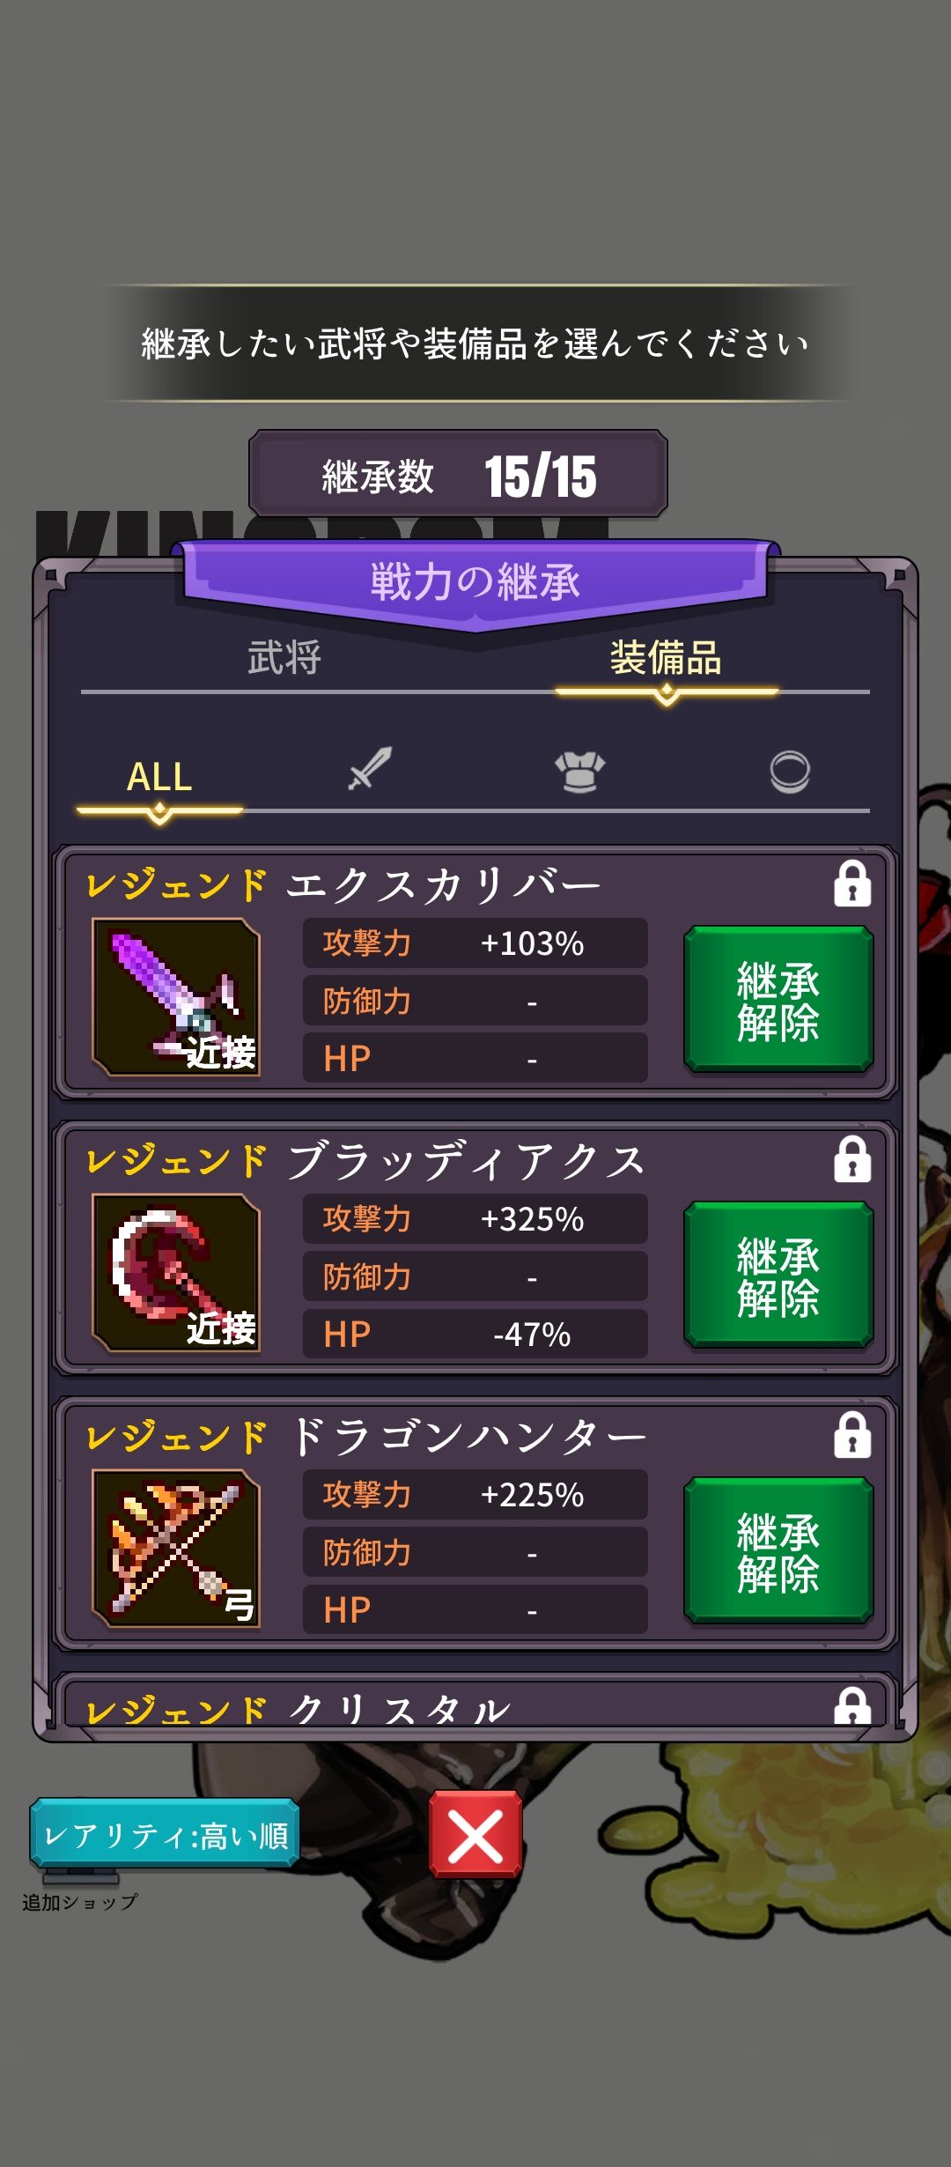Screen dimensions: 951x2167
Task: Select the ALL filter tab
Action: coord(159,778)
